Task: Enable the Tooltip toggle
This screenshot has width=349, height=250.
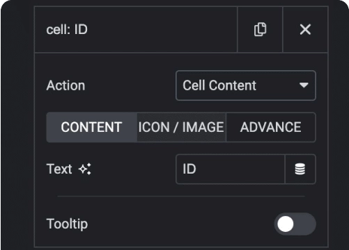Action: coord(295,224)
